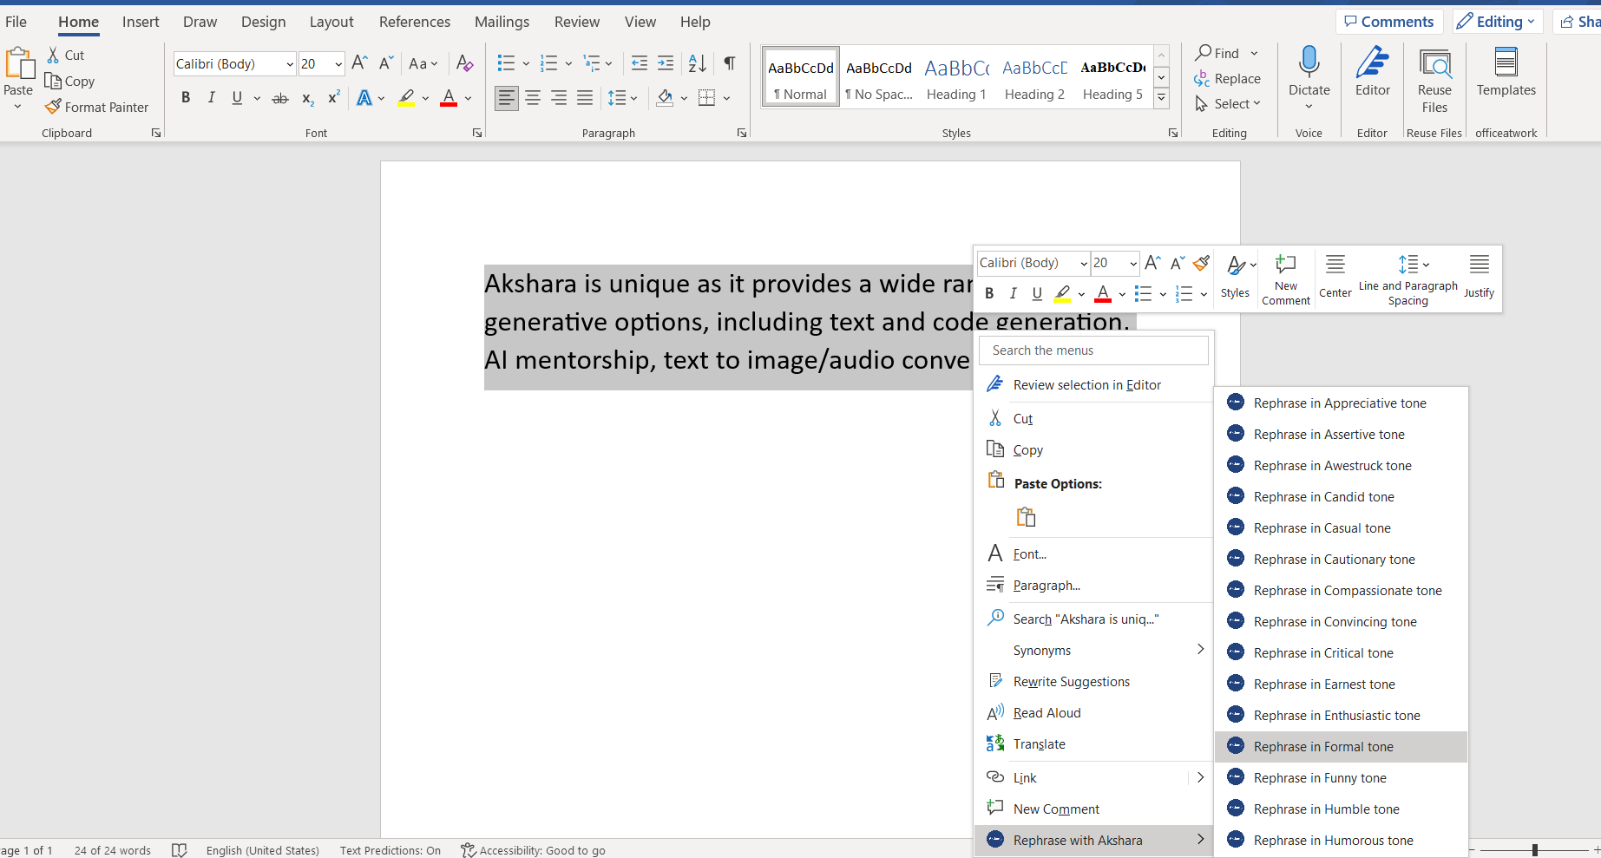The width and height of the screenshot is (1601, 858).
Task: Open the References ribbon tab
Action: [x=415, y=22]
